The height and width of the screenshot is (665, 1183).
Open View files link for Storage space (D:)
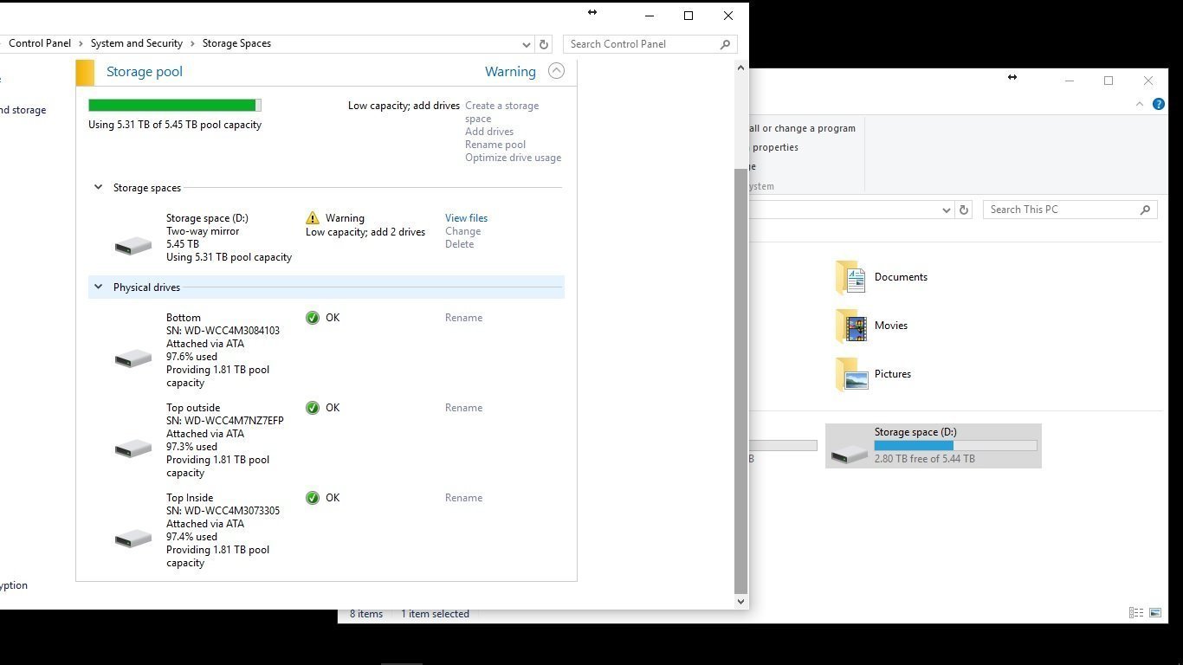pyautogui.click(x=466, y=218)
